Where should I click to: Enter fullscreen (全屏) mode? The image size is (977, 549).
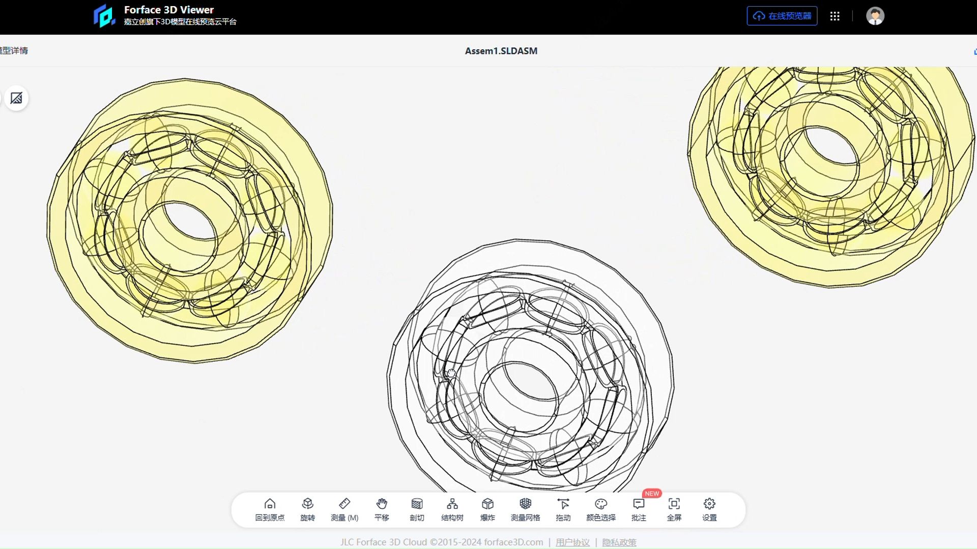(x=674, y=509)
